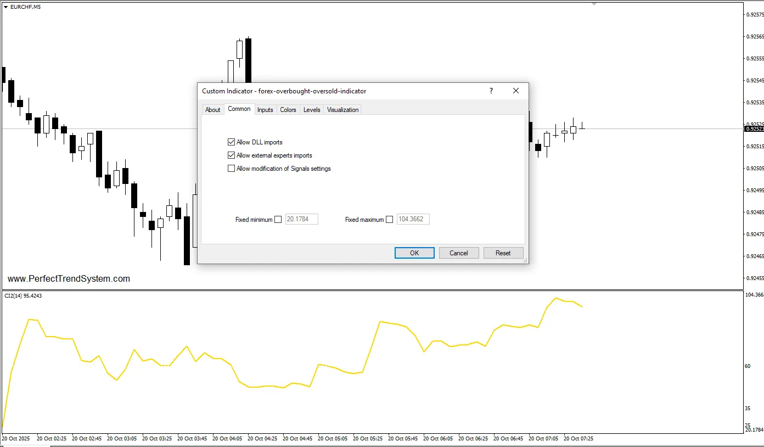Click the dialog resize grip corner
This screenshot has height=447, width=764.
(525, 260)
